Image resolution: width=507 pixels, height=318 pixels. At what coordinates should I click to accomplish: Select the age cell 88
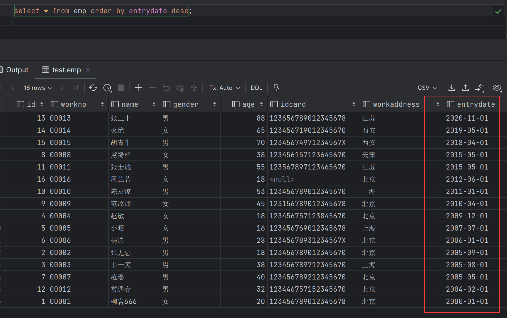244,118
